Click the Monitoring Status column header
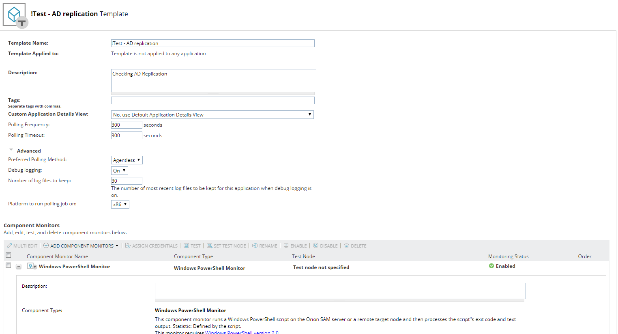The height and width of the screenshot is (334, 618). (509, 256)
